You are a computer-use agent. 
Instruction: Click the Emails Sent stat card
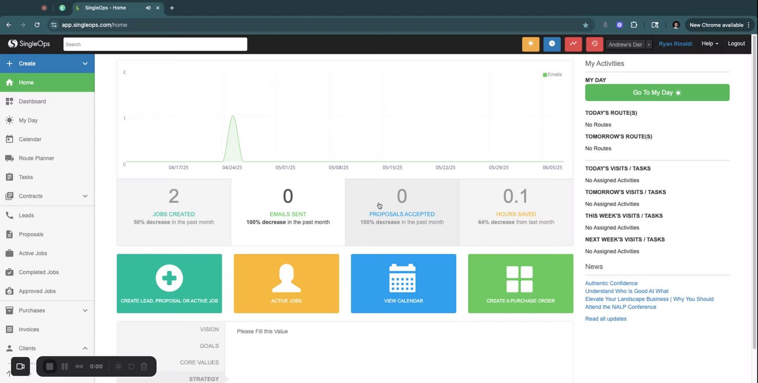coord(288,212)
